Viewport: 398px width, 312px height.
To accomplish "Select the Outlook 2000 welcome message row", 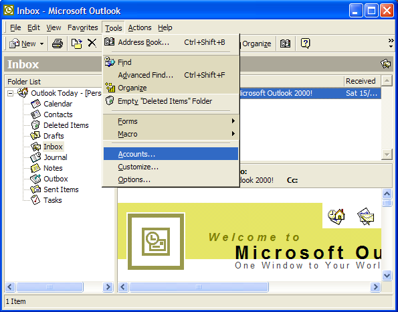I will 310,93.
